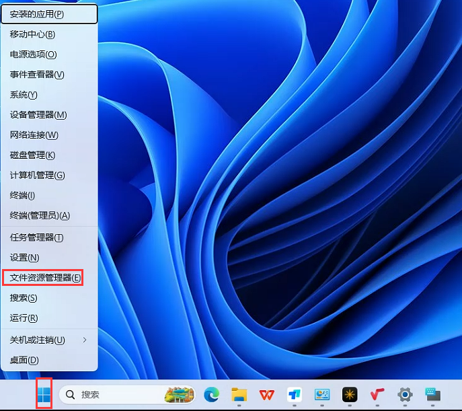This screenshot has width=462, height=411.
Task: Launch 任务管理器(T)
Action: pos(49,237)
